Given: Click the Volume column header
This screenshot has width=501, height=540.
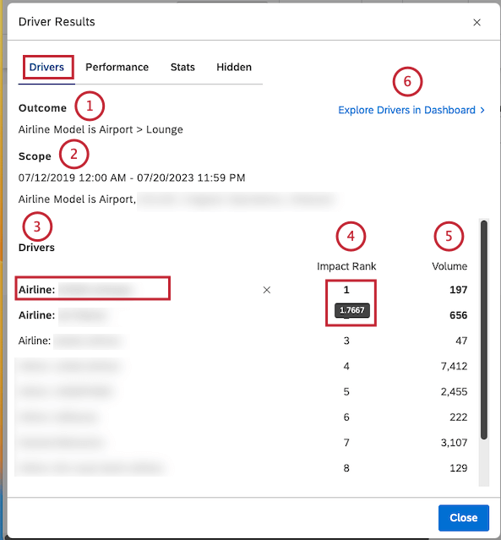Looking at the screenshot, I should [449, 266].
